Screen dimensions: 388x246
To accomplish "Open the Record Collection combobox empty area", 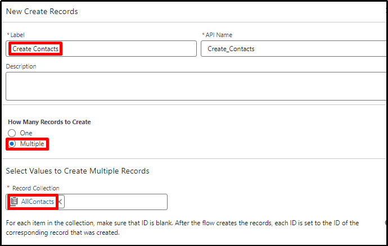I will pyautogui.click(x=116, y=202).
